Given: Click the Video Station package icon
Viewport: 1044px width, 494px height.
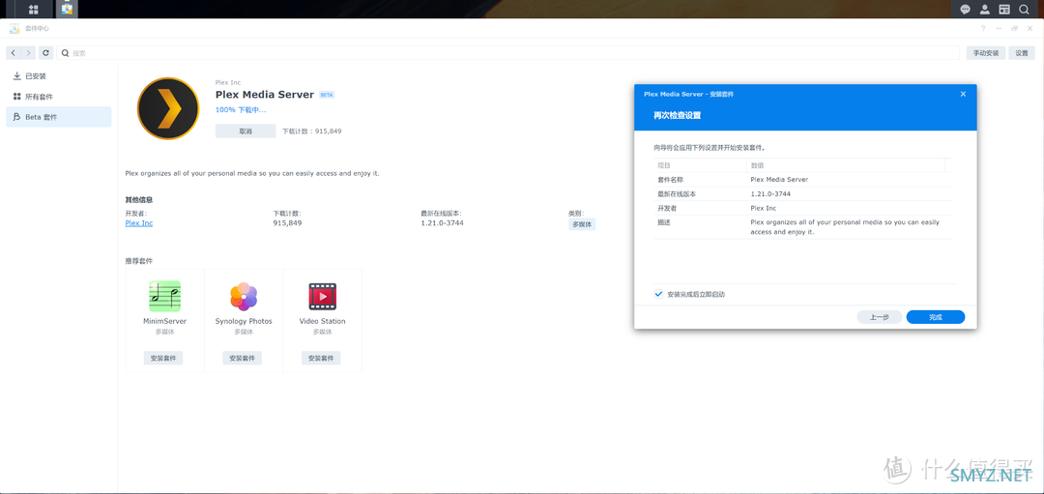Looking at the screenshot, I should tap(322, 296).
